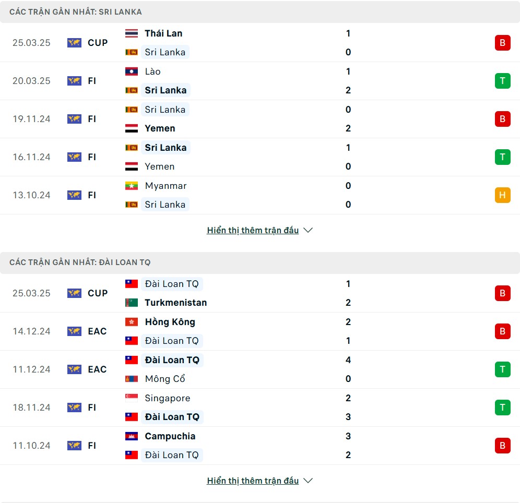Click the Laos flag icon
This screenshot has height=503, width=520.
[132, 71]
